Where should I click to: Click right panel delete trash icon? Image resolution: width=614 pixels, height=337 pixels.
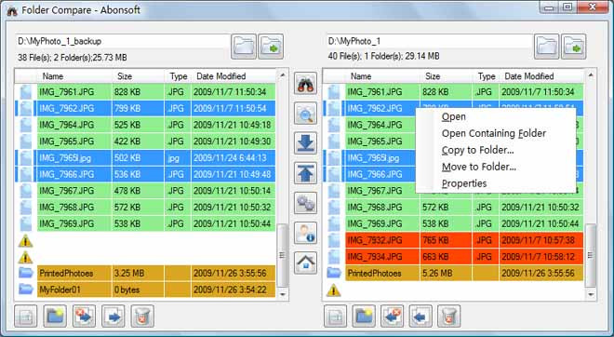point(448,317)
